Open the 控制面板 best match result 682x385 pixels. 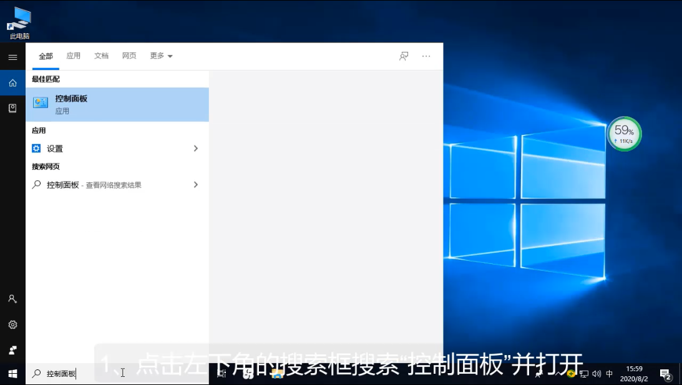(x=117, y=104)
